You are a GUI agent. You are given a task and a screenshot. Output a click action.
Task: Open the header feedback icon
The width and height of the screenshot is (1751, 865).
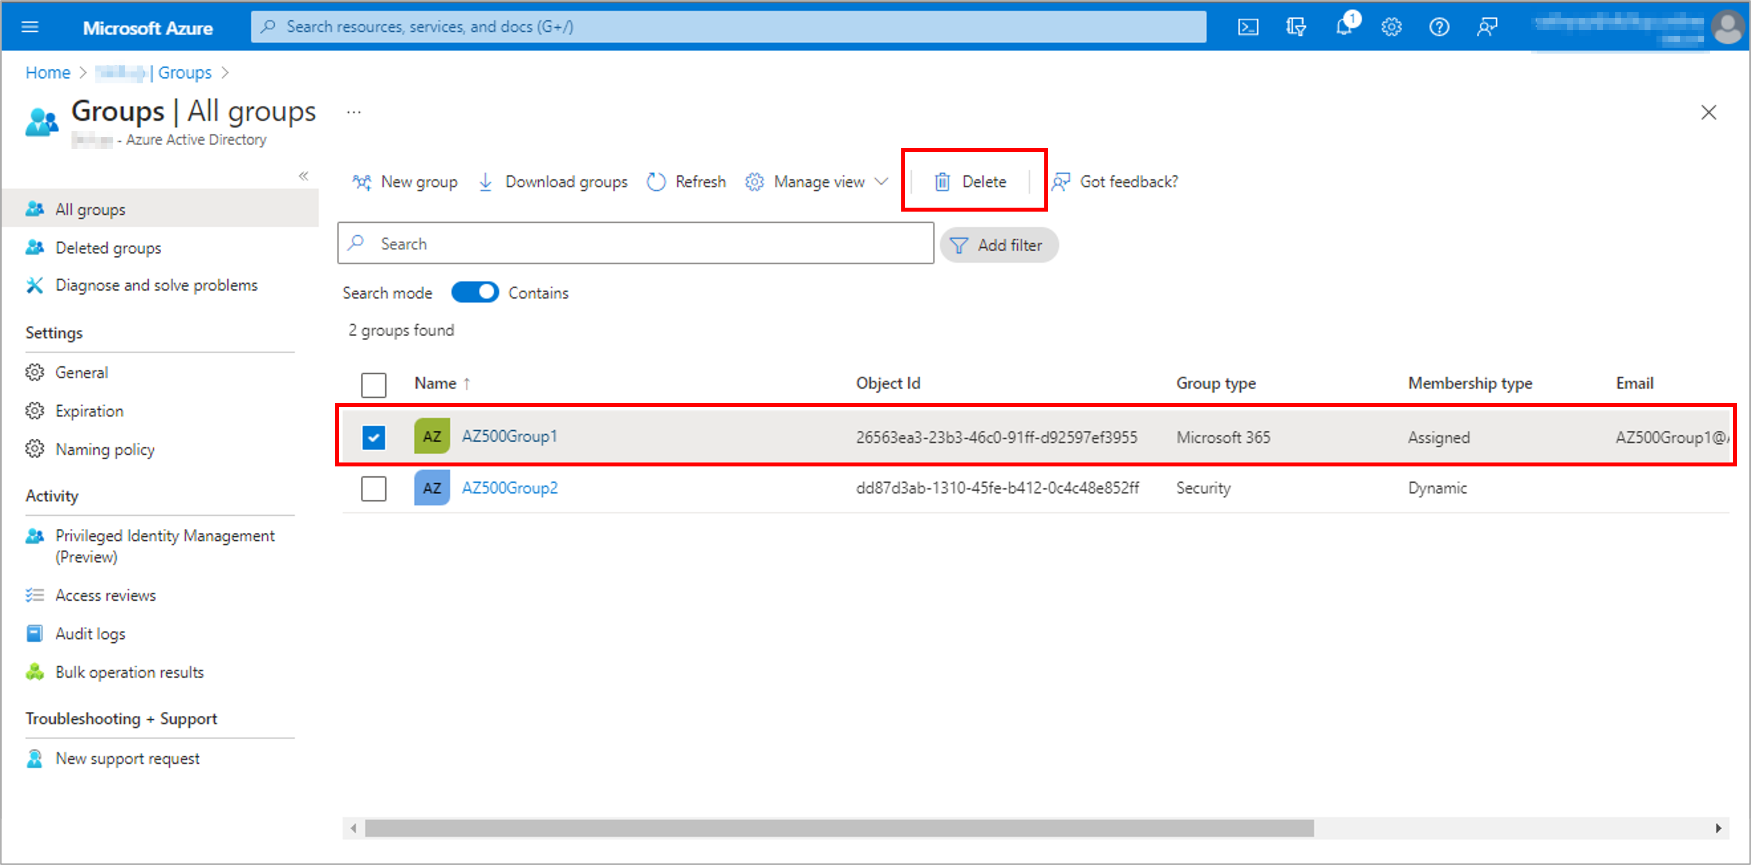pos(1486,27)
